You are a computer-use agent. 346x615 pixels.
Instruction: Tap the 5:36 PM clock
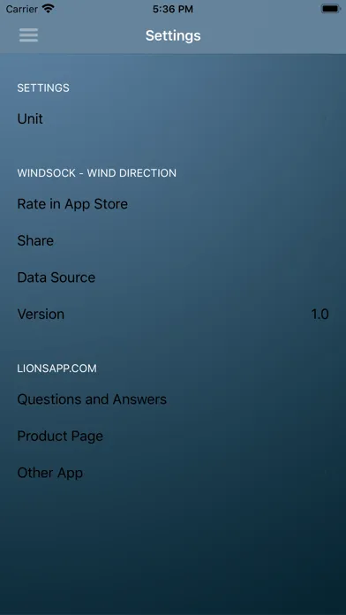click(173, 9)
